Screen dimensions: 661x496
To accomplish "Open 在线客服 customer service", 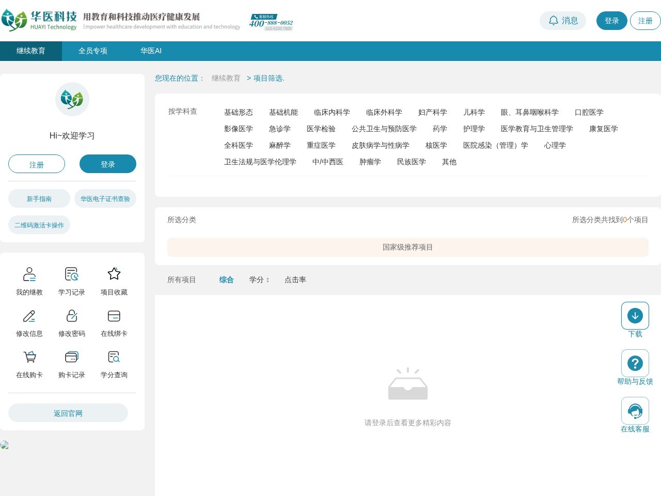I will [635, 410].
